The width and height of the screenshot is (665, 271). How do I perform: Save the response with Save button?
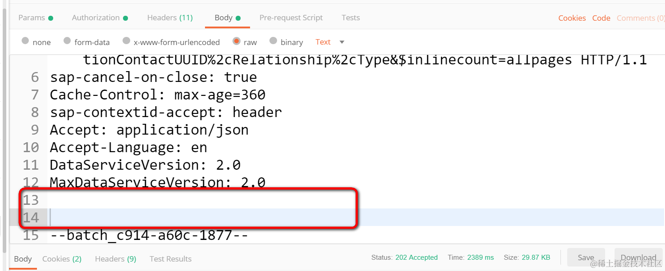click(x=586, y=257)
